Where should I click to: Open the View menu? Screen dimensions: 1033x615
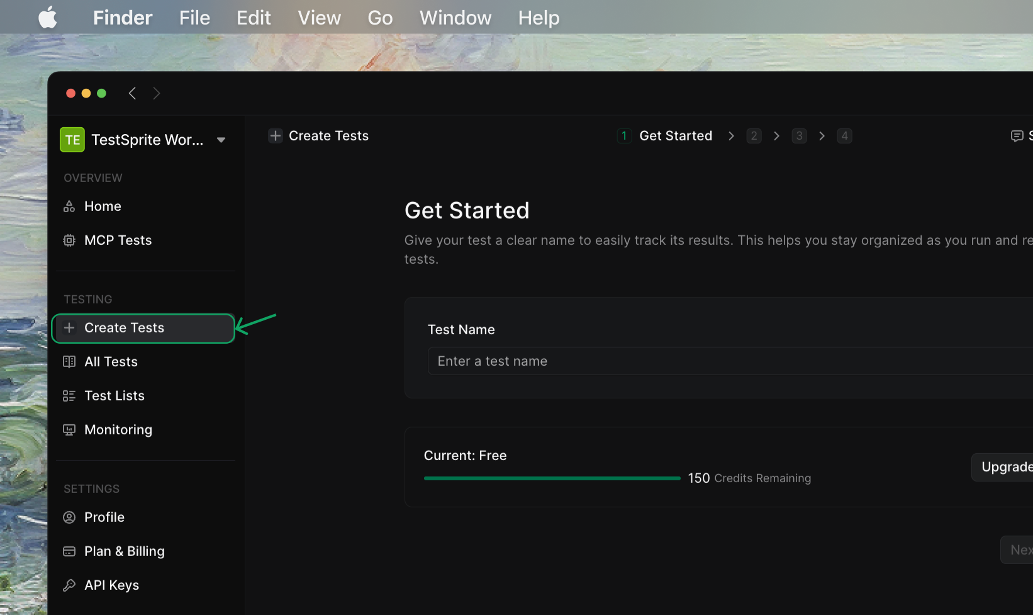[319, 18]
